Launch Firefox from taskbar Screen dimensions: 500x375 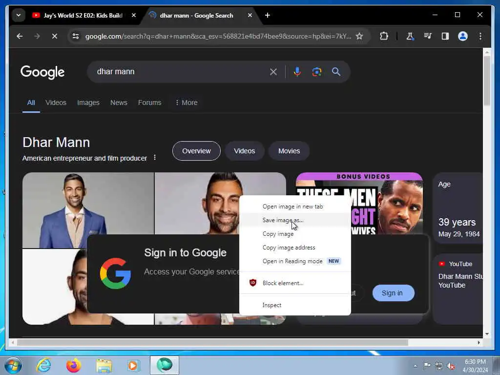pyautogui.click(x=74, y=365)
